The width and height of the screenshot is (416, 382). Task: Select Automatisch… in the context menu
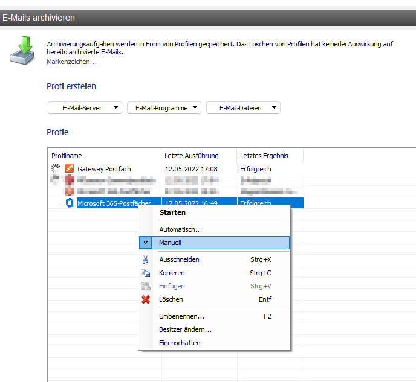point(180,229)
